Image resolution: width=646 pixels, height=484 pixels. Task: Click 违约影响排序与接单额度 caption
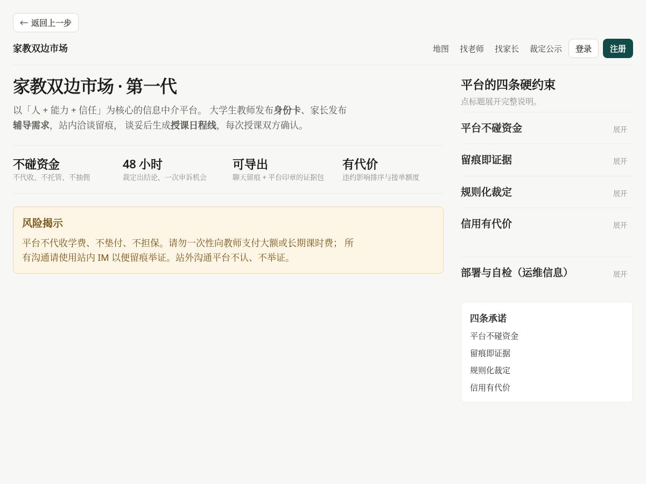tap(381, 177)
